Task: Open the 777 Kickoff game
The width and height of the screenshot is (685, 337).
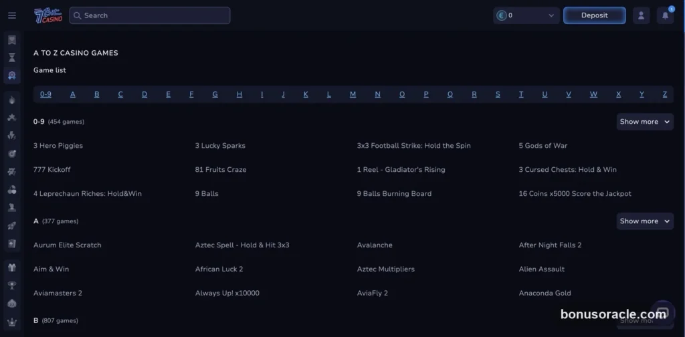Action: click(52, 170)
